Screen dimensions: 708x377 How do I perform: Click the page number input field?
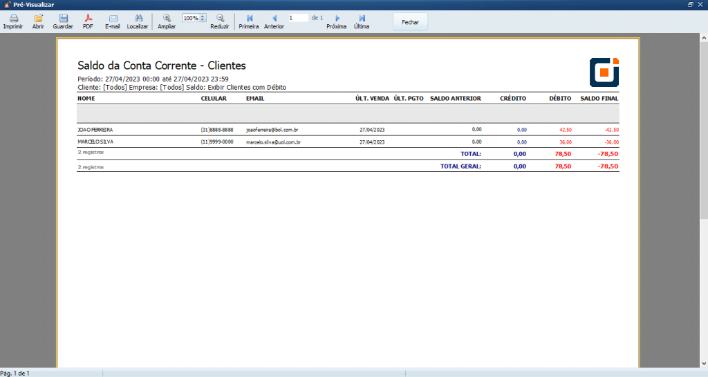tap(298, 17)
